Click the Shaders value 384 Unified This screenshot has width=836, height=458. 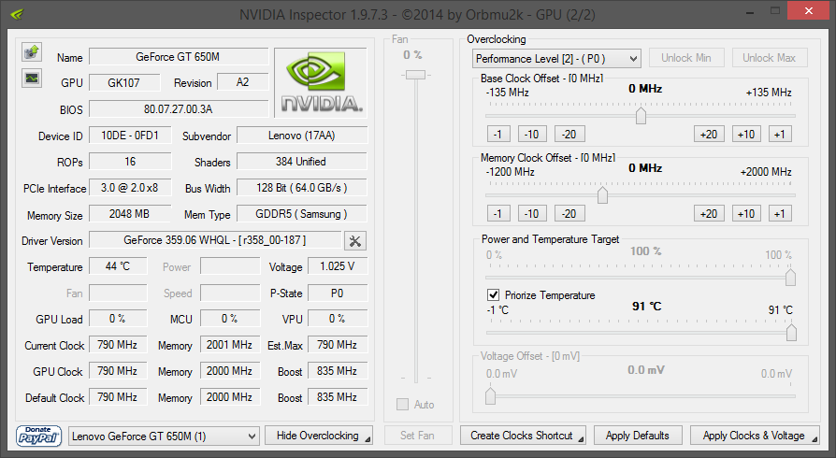point(302,162)
